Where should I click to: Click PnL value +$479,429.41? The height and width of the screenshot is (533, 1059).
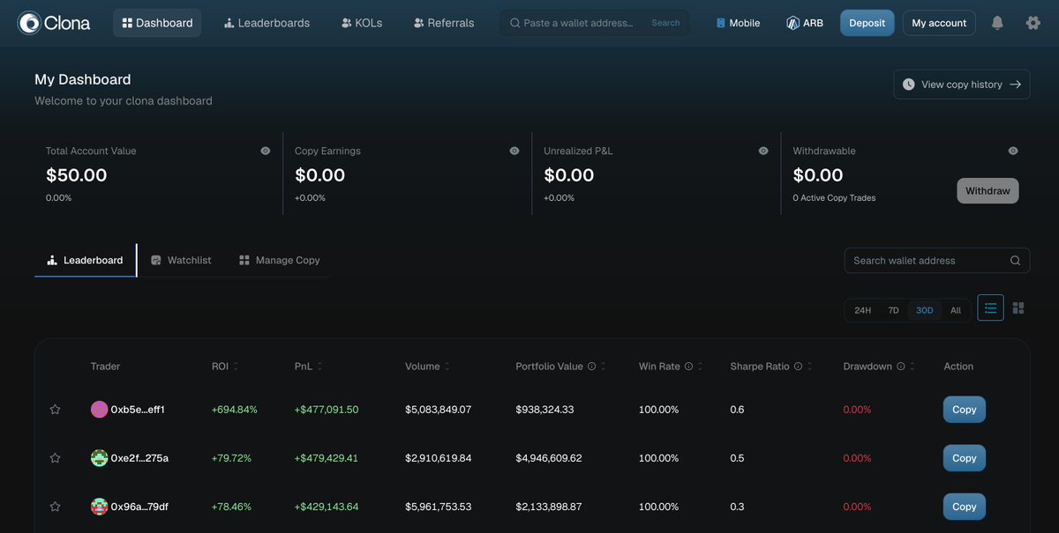point(327,458)
